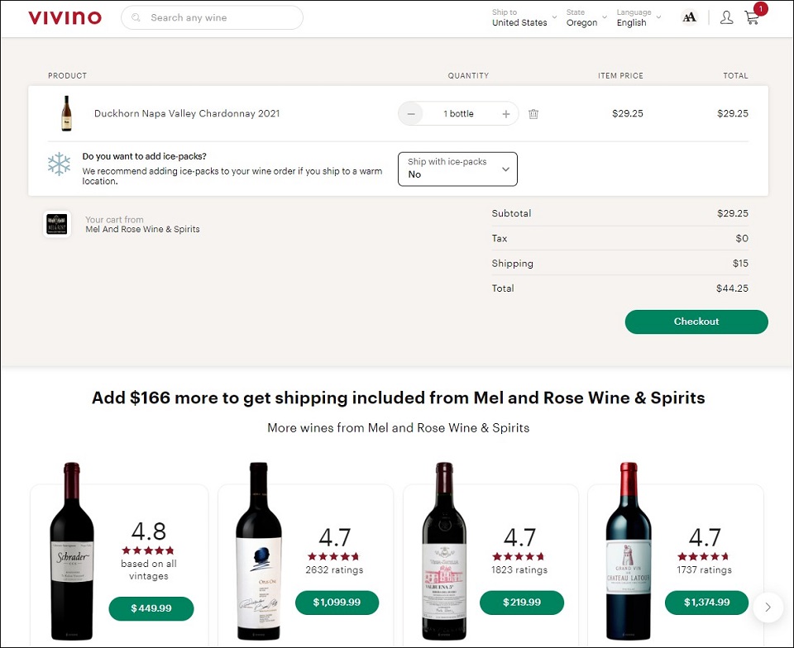Open the Opus One bottle image

point(259,550)
